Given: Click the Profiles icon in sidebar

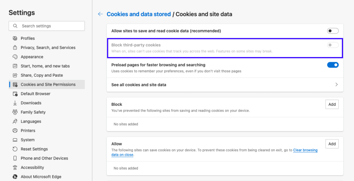Looking at the screenshot, I should coord(15,38).
